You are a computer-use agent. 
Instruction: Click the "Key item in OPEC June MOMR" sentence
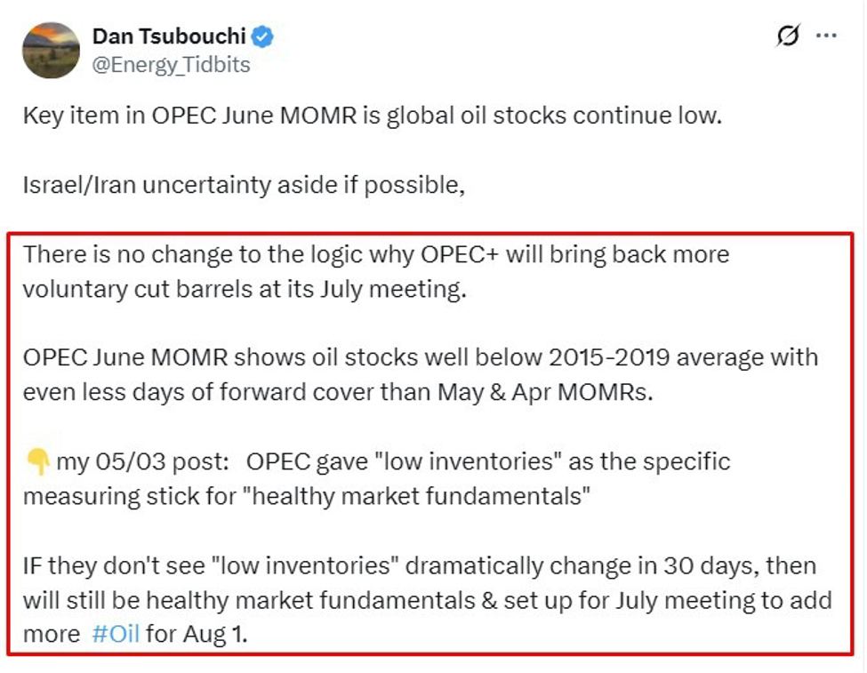371,116
